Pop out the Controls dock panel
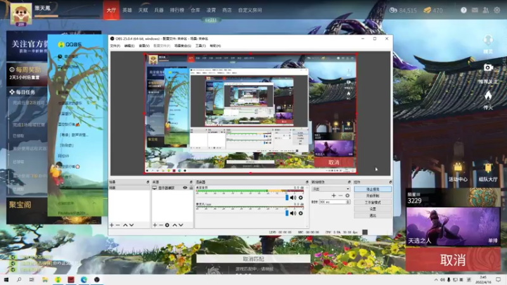 point(390,182)
